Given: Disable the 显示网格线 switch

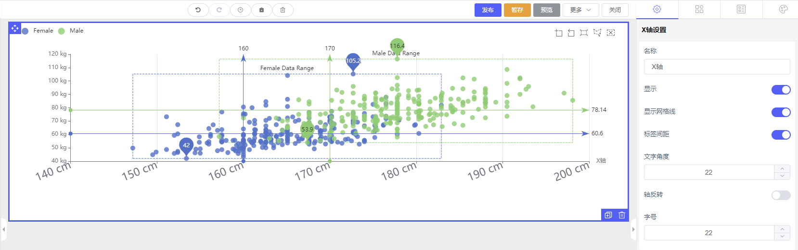Looking at the screenshot, I should [781, 112].
